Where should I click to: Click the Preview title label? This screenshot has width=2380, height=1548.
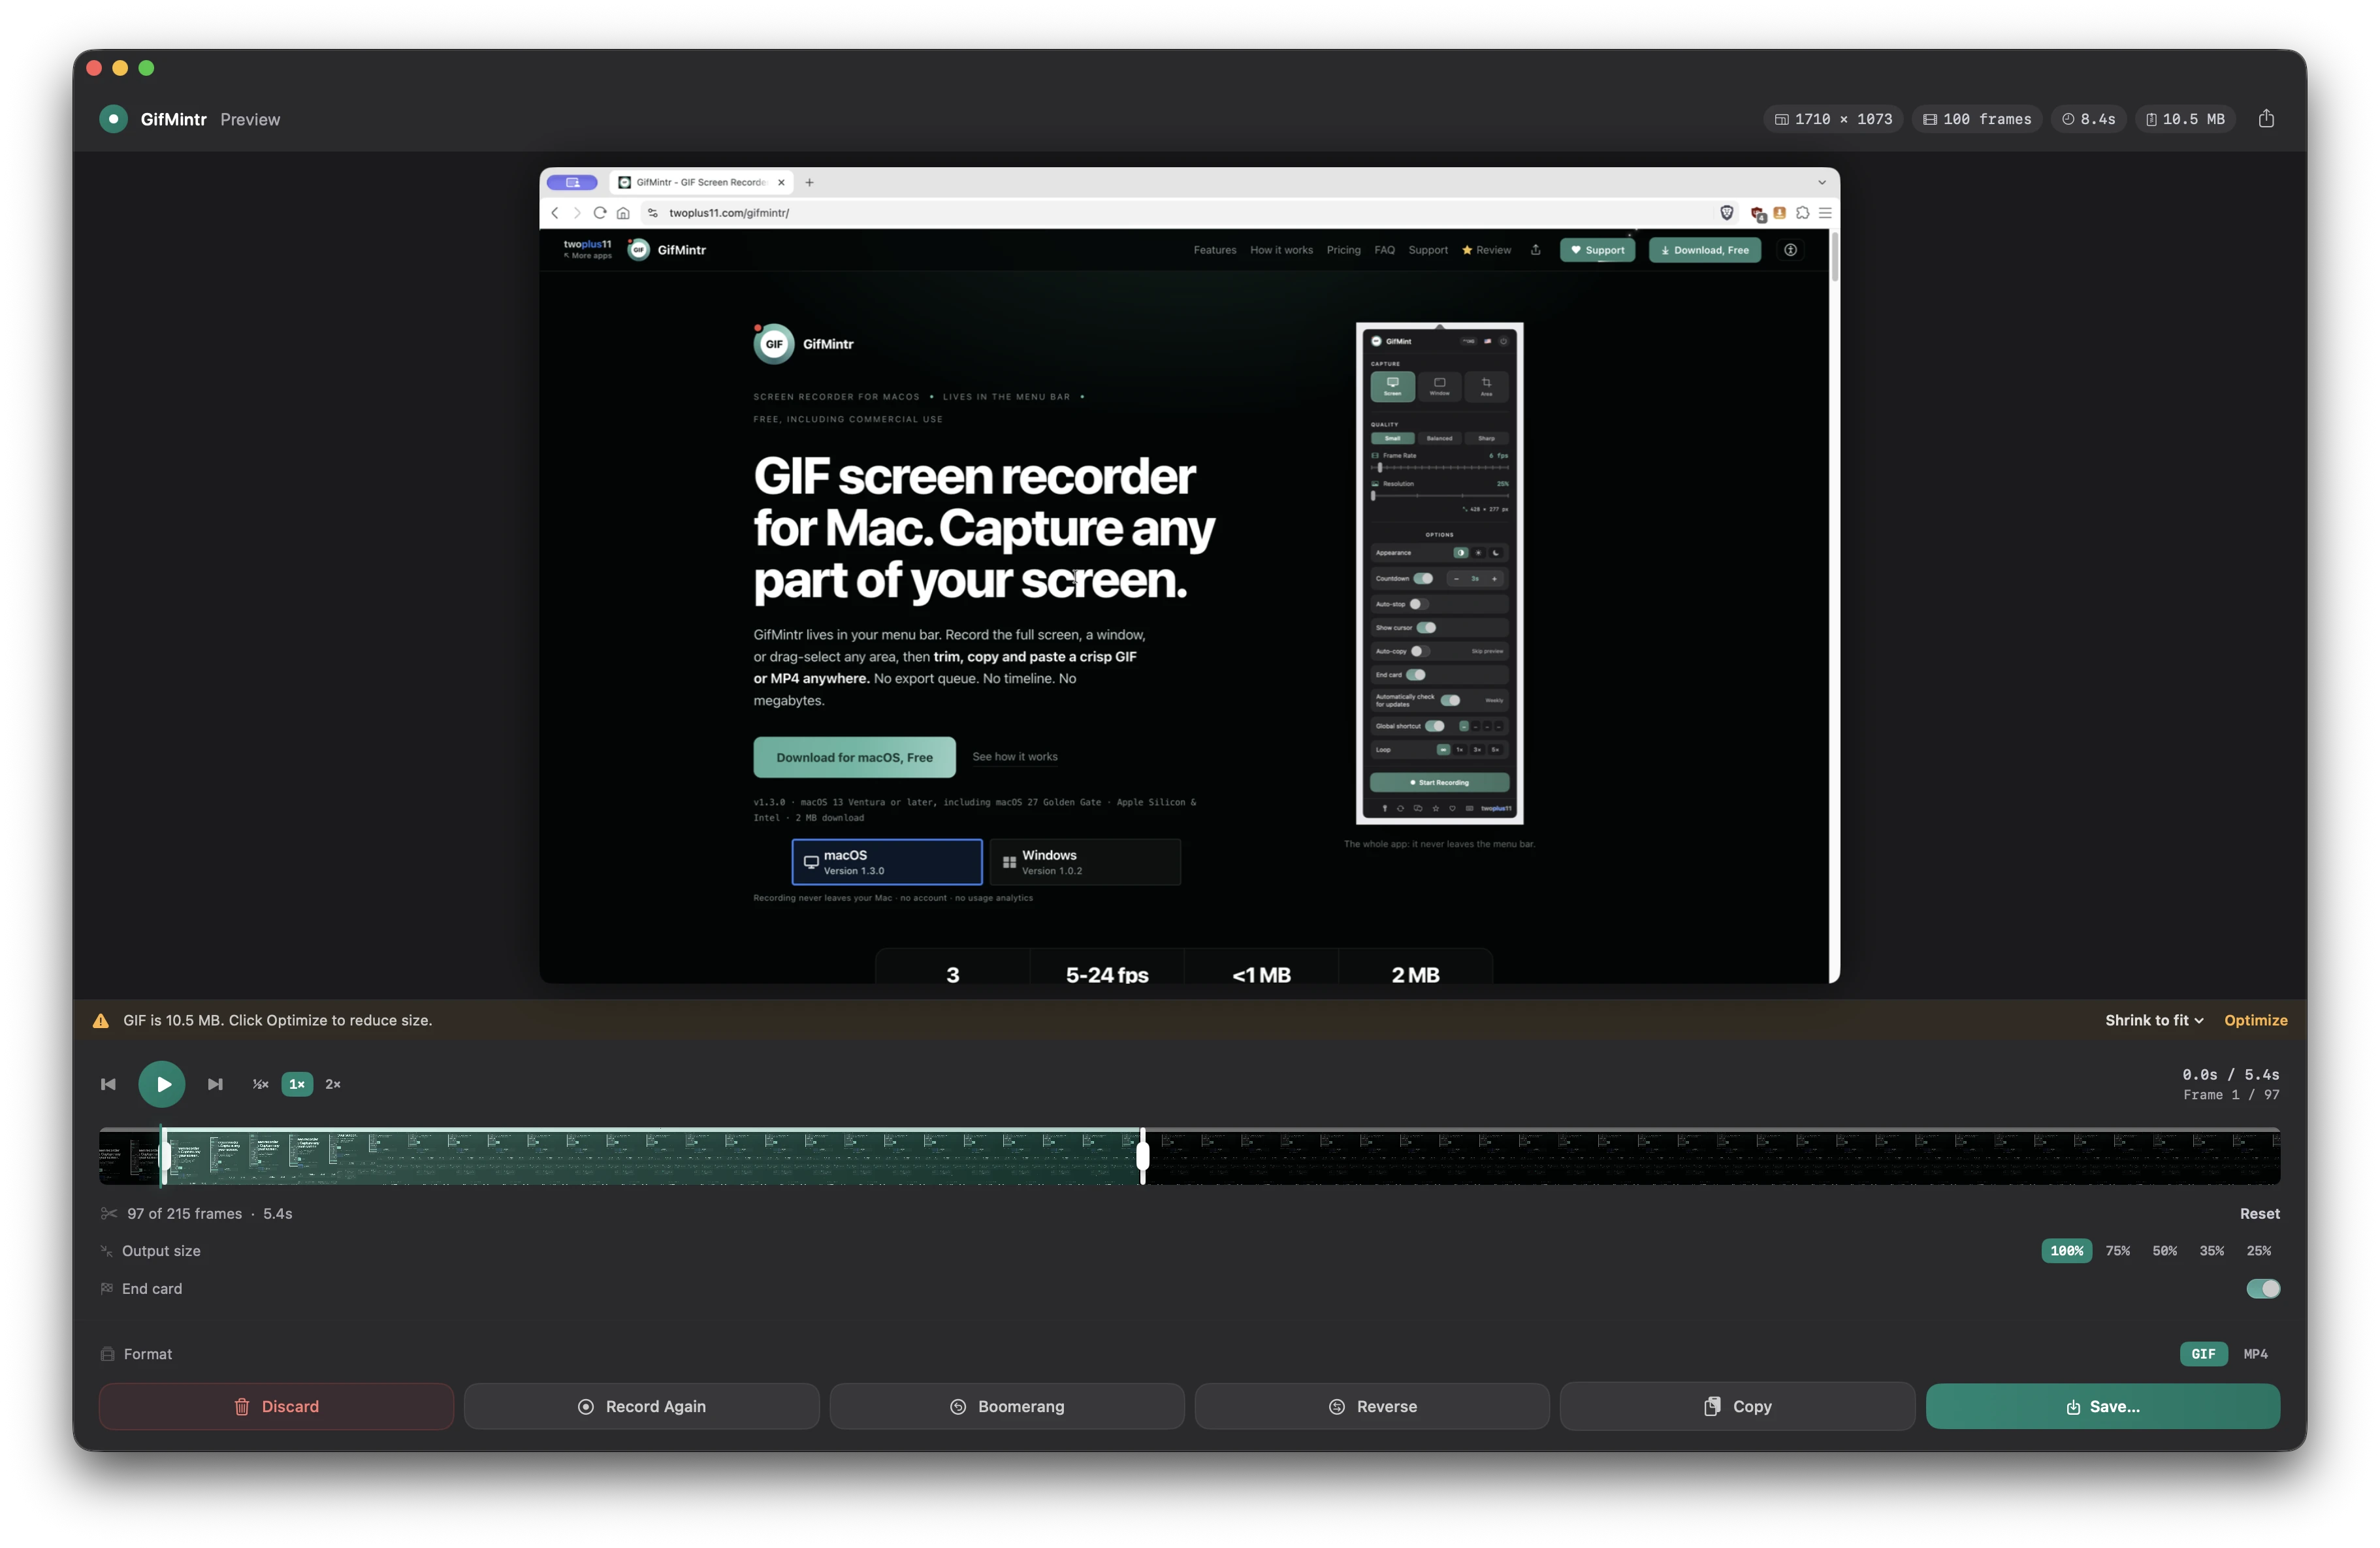250,119
